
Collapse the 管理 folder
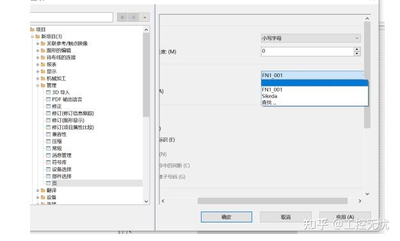pos(38,85)
